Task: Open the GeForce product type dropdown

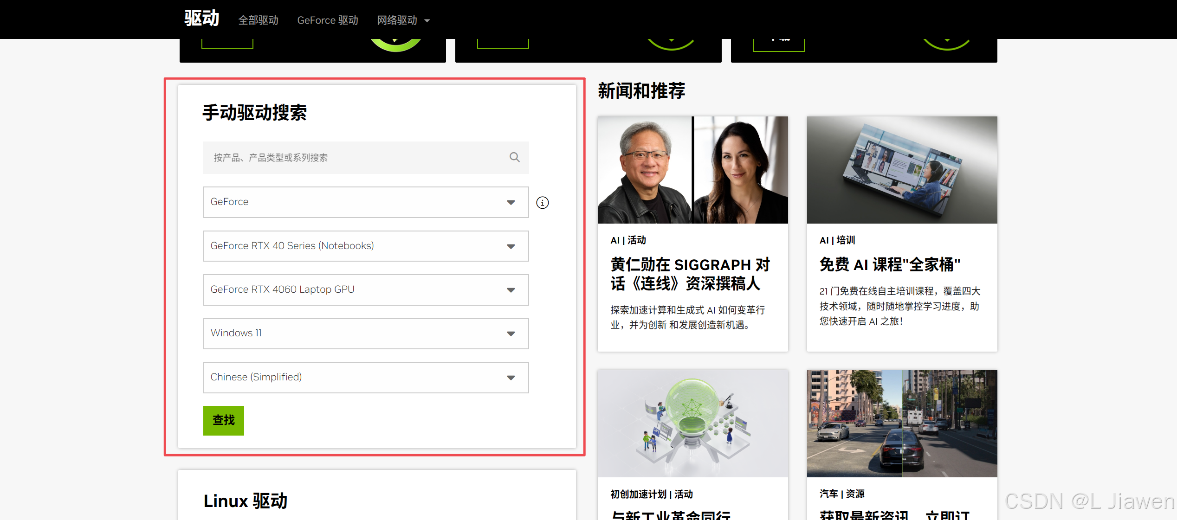Action: 366,202
